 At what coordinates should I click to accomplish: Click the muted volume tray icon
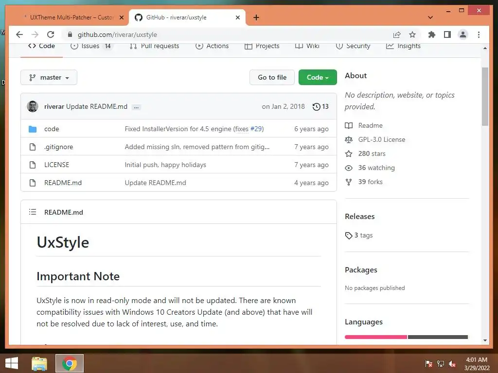coord(452,363)
